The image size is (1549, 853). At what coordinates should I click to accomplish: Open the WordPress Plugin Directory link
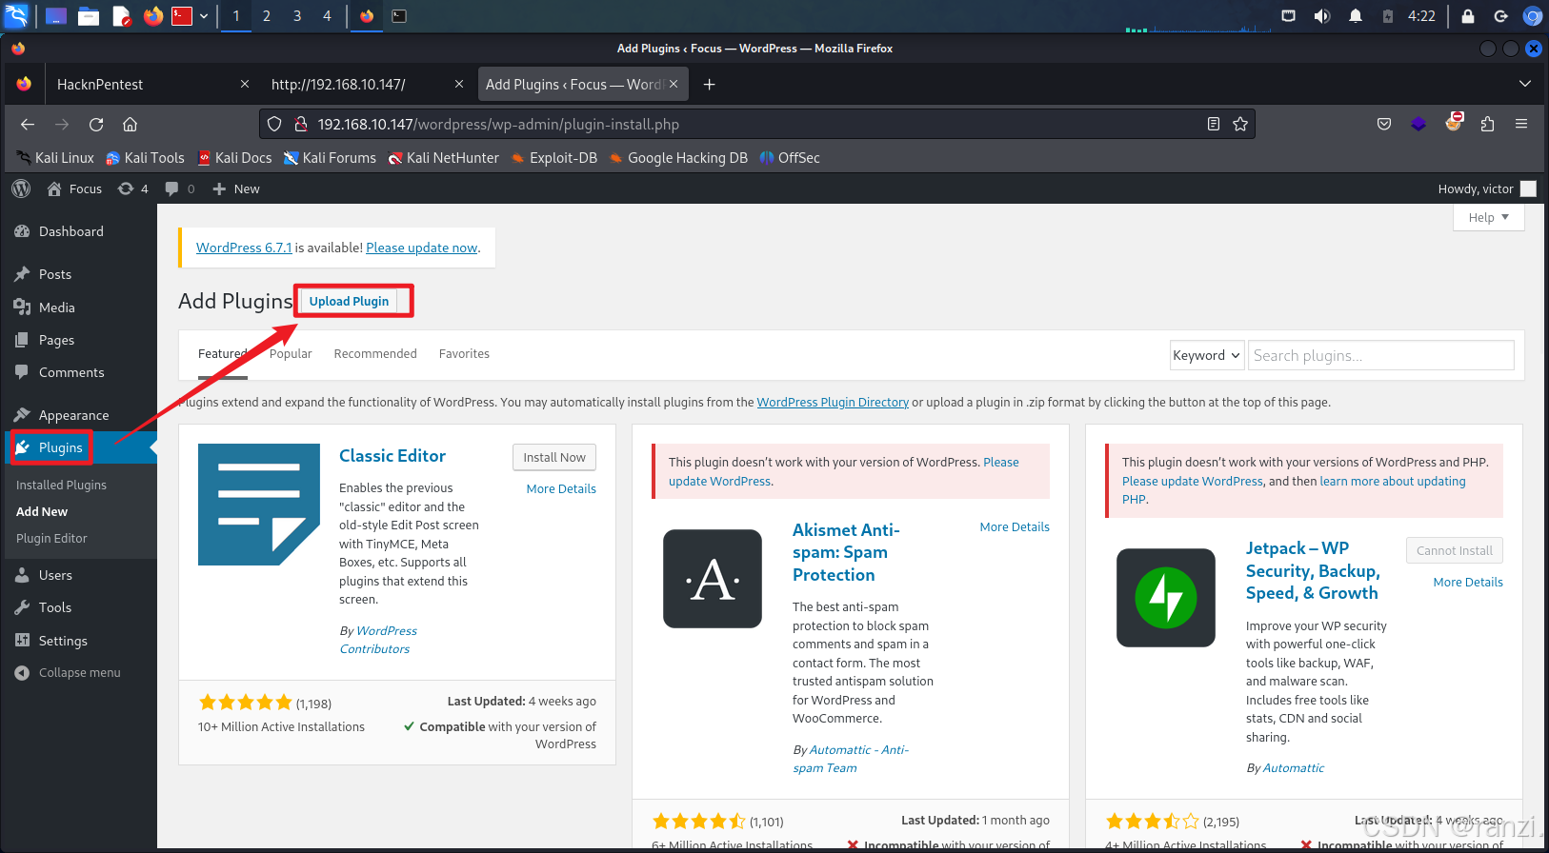pos(833,402)
